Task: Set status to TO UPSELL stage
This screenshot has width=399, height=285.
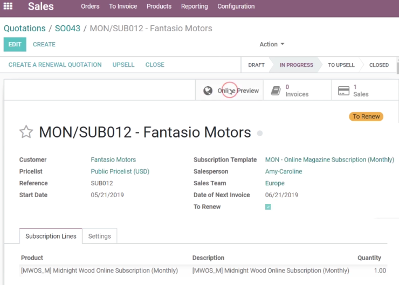Action: [341, 65]
